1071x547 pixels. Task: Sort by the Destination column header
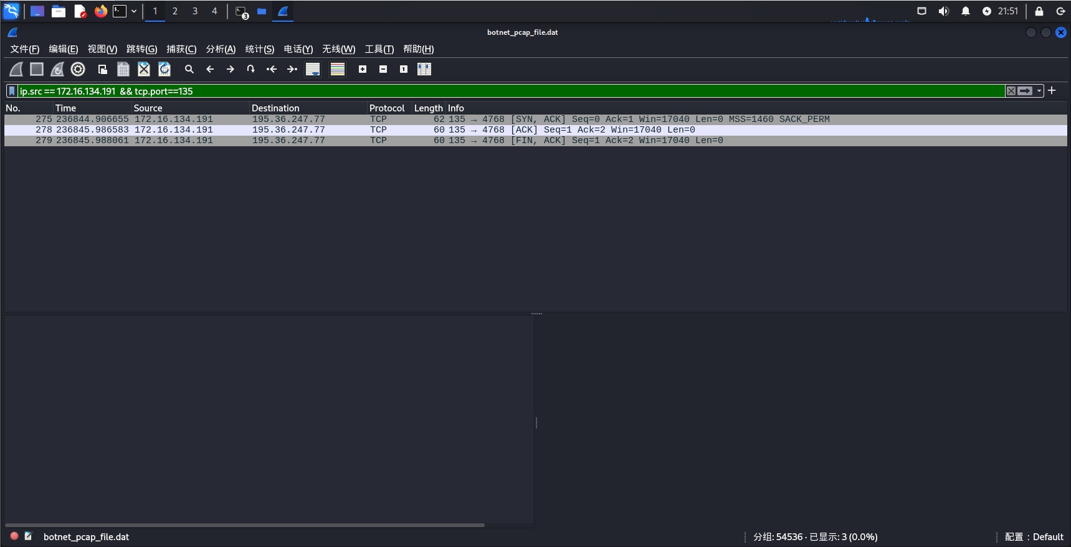tap(308, 108)
